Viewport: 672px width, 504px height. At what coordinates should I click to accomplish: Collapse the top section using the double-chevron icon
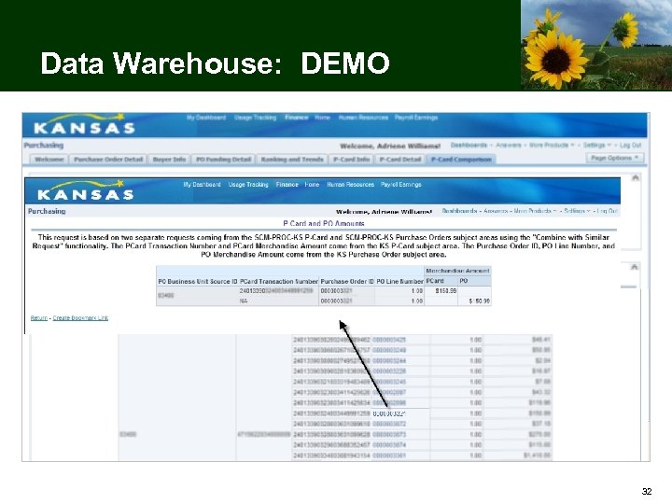pyautogui.click(x=636, y=177)
